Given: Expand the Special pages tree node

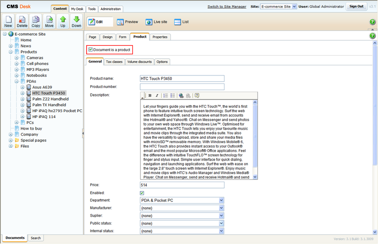Looking at the screenshot, I should pyautogui.click(x=10, y=140).
